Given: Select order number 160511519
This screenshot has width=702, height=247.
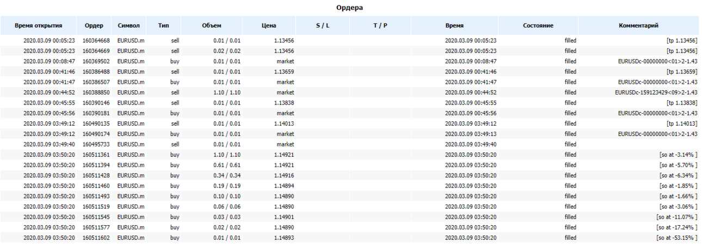Looking at the screenshot, I should [96, 207].
